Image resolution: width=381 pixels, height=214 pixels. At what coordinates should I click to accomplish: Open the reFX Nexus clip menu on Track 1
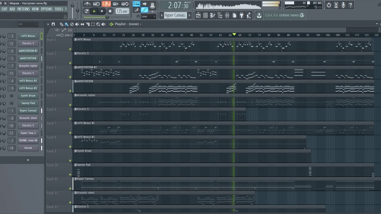click(x=75, y=40)
